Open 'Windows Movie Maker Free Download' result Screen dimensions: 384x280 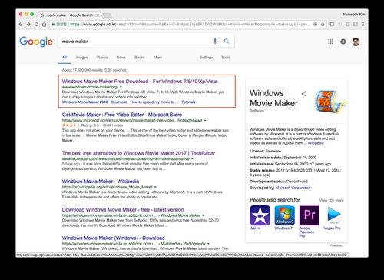[x=140, y=82]
